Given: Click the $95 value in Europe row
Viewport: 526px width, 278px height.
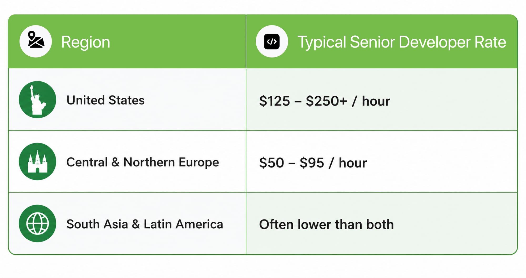Looking at the screenshot, I should click(312, 163).
